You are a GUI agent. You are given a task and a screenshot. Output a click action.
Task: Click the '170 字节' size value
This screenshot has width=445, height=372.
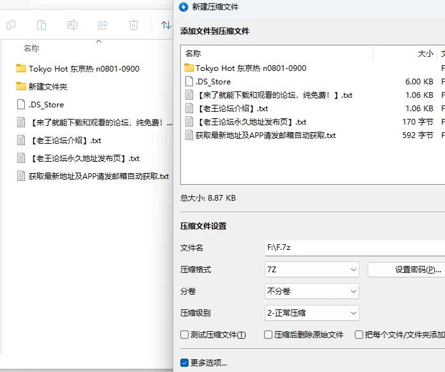[418, 122]
